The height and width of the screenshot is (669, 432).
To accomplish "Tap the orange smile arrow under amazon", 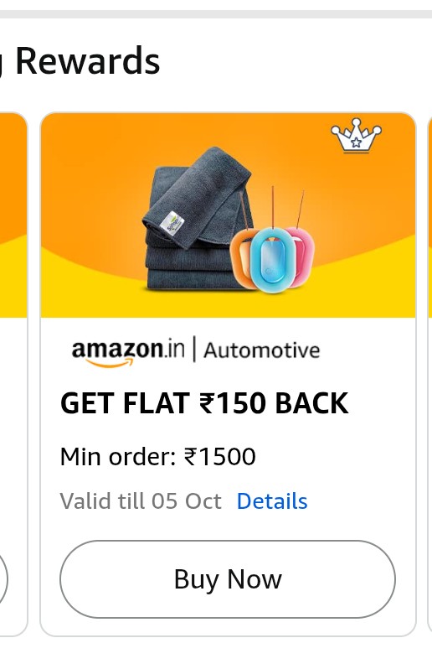I will point(109,362).
